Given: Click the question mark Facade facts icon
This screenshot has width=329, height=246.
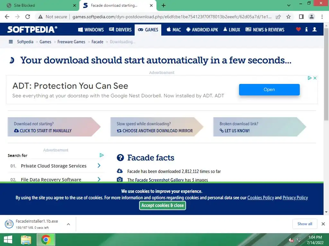Looking at the screenshot, I should coord(120,158).
